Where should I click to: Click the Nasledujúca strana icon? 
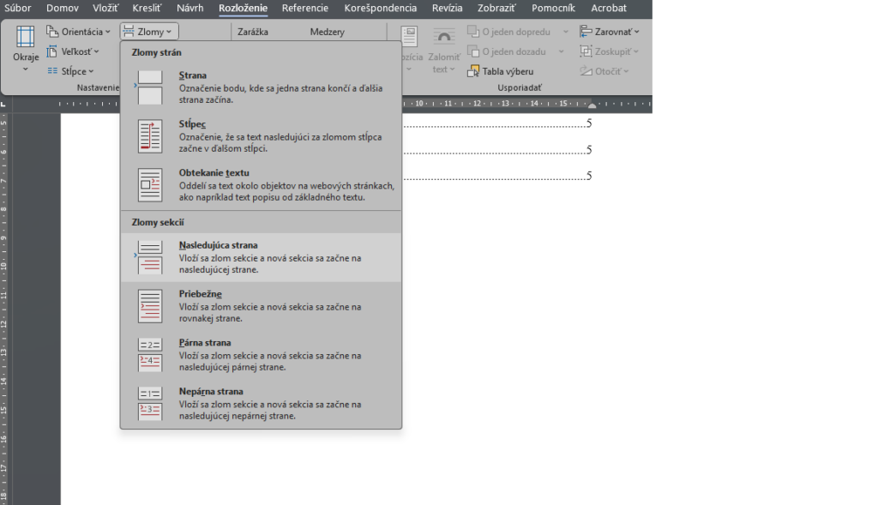(150, 257)
